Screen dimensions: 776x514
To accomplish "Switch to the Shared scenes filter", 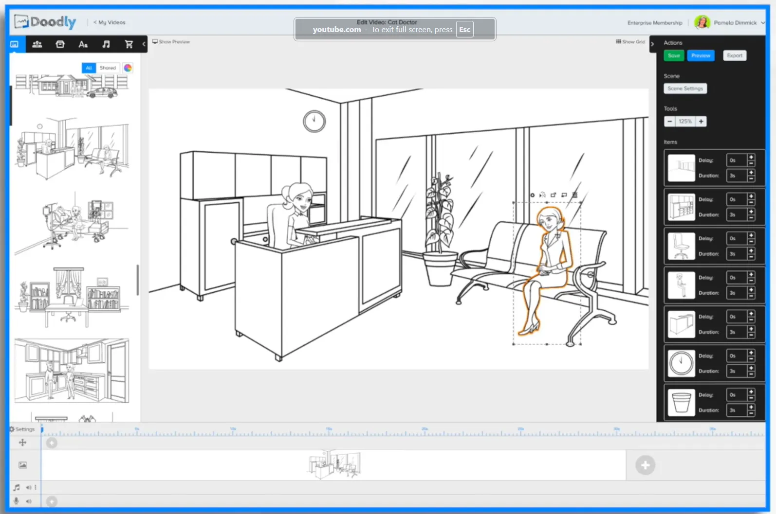I will [x=108, y=68].
